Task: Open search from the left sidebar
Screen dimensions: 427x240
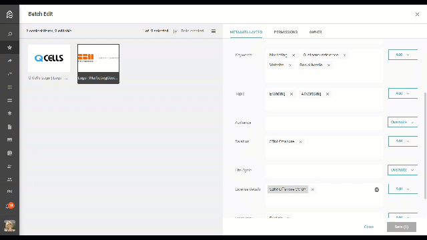Action: pos(9,34)
